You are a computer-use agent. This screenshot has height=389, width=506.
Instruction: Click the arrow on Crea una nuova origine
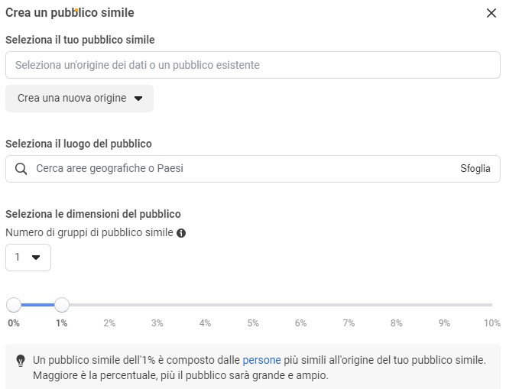point(138,99)
